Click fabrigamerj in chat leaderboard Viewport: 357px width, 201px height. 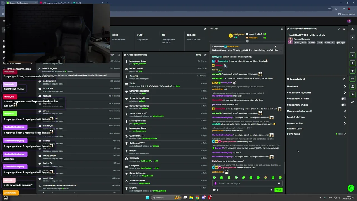239,34
